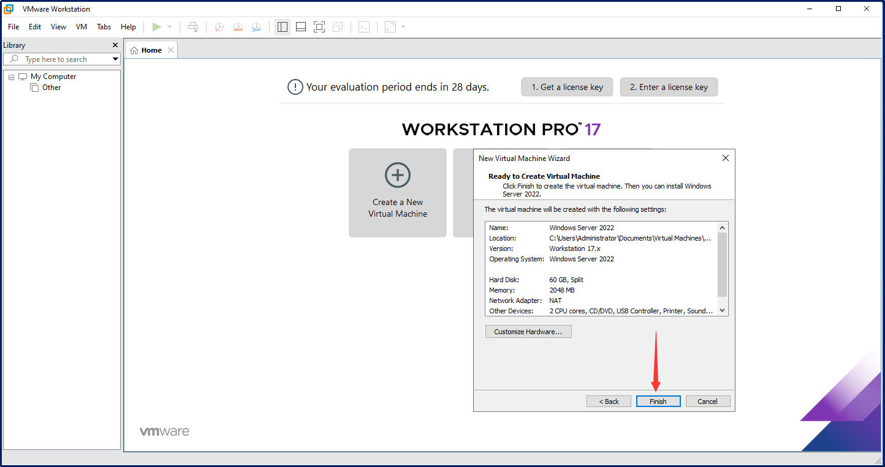Close the Library panel

click(x=115, y=45)
